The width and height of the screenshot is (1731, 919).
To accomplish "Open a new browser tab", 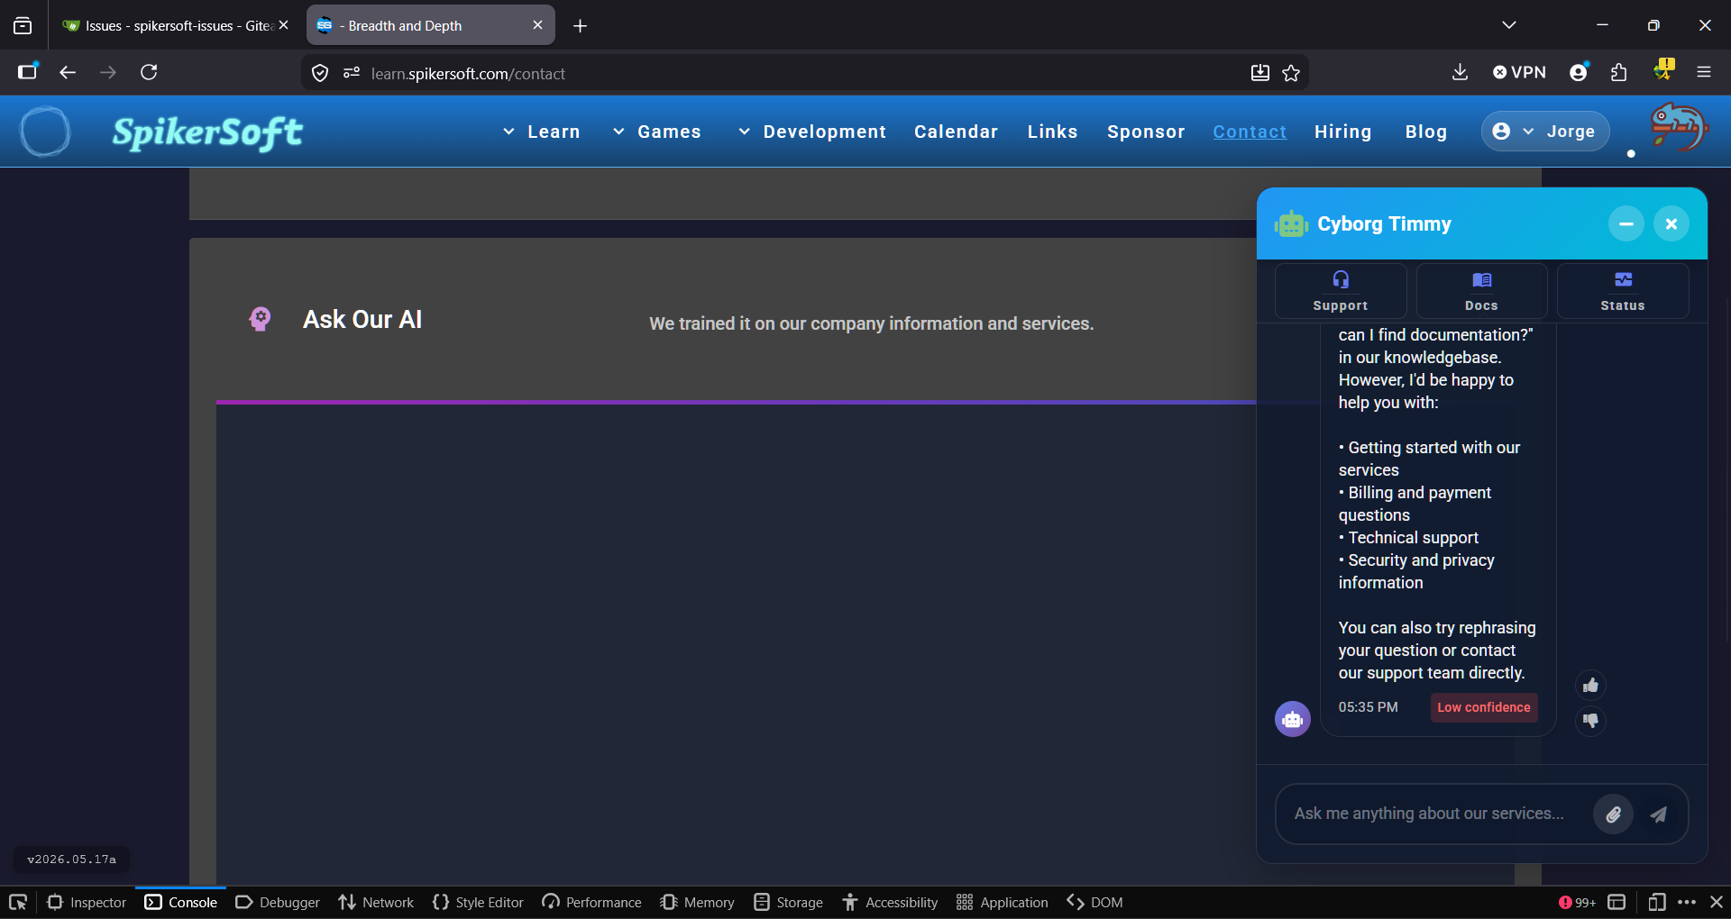I will pyautogui.click(x=580, y=26).
